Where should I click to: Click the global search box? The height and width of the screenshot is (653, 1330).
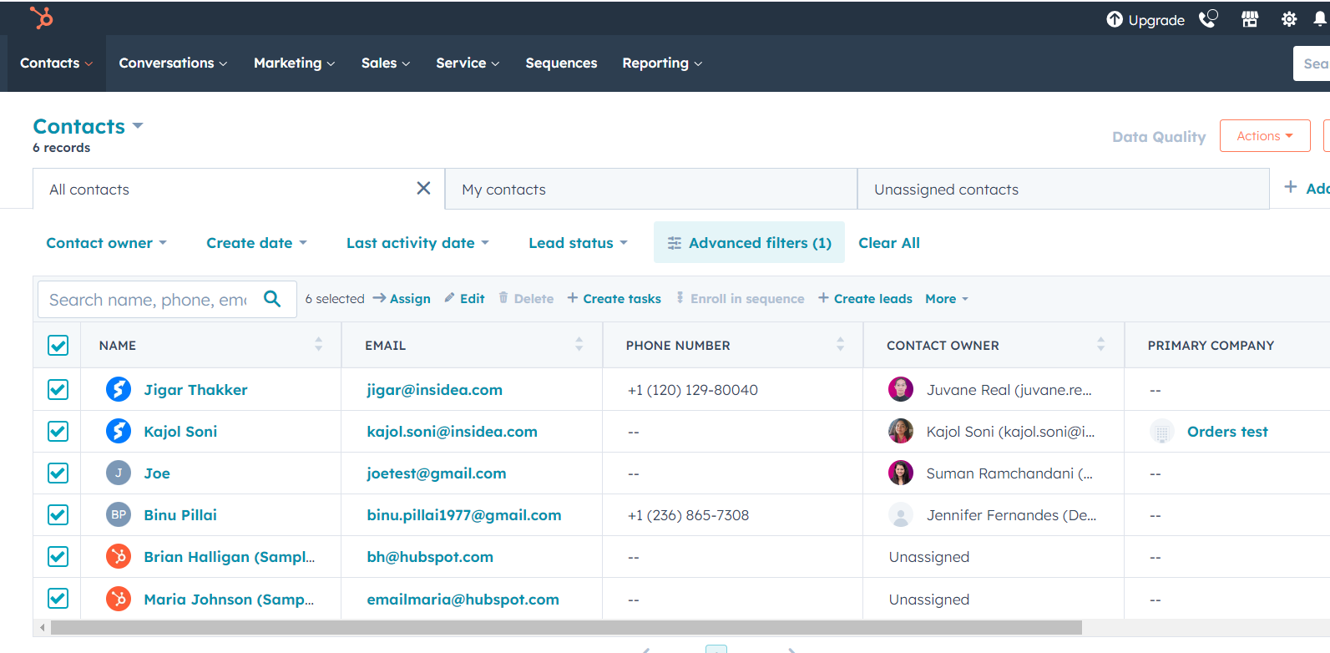tap(1312, 63)
